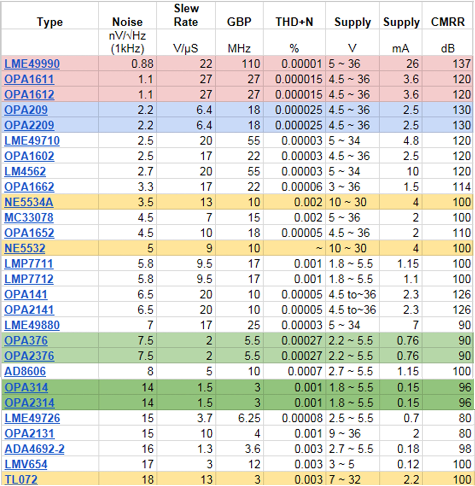Open the NE5534A link

29,202
